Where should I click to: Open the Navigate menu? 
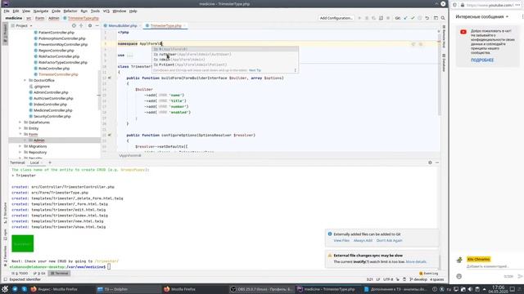[41, 11]
